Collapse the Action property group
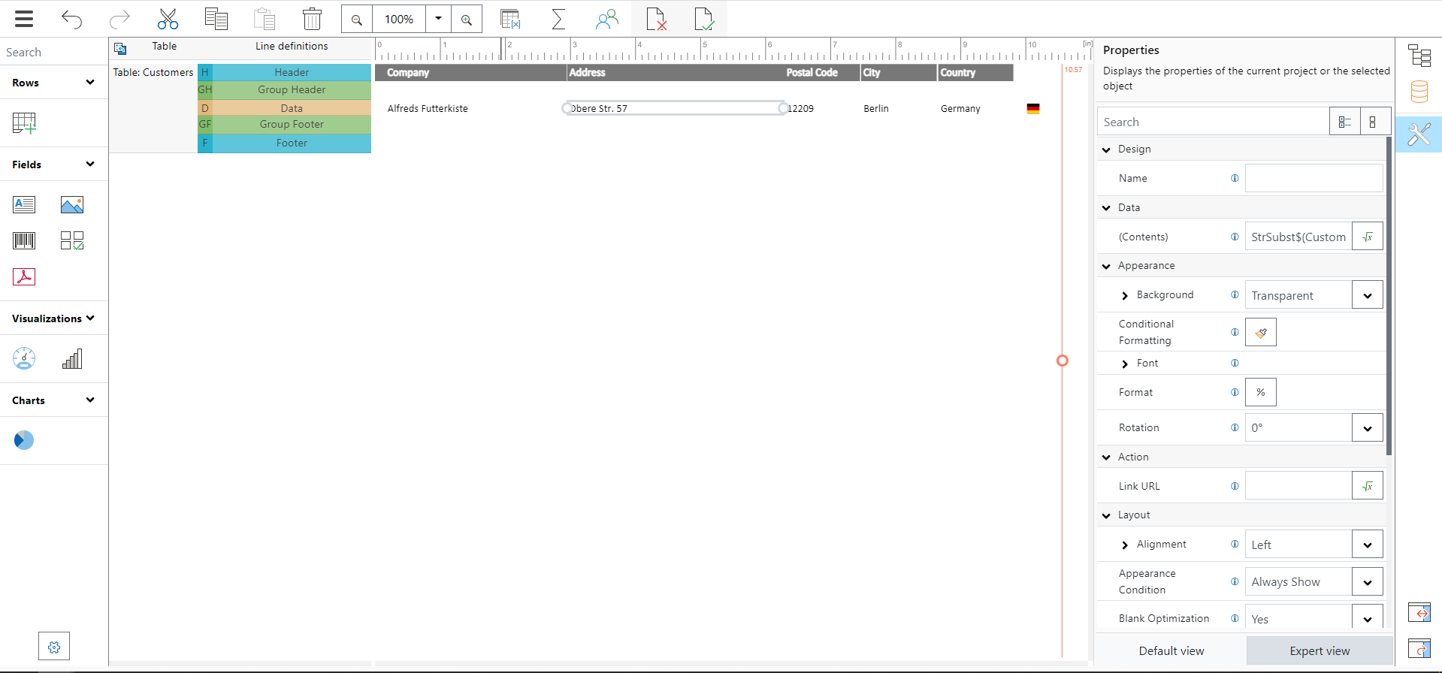 point(1106,457)
